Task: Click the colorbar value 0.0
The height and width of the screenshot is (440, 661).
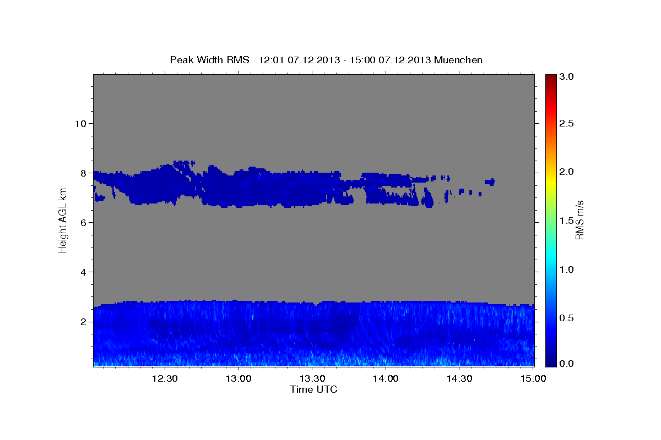Action: pos(567,364)
